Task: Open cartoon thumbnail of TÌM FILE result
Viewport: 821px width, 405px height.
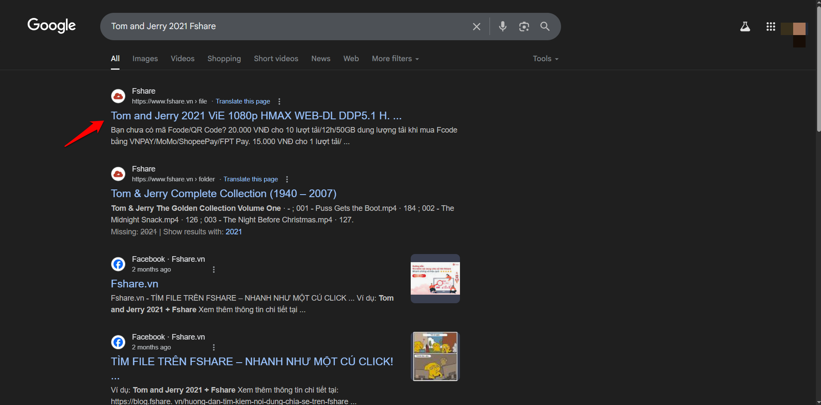Action: point(435,357)
